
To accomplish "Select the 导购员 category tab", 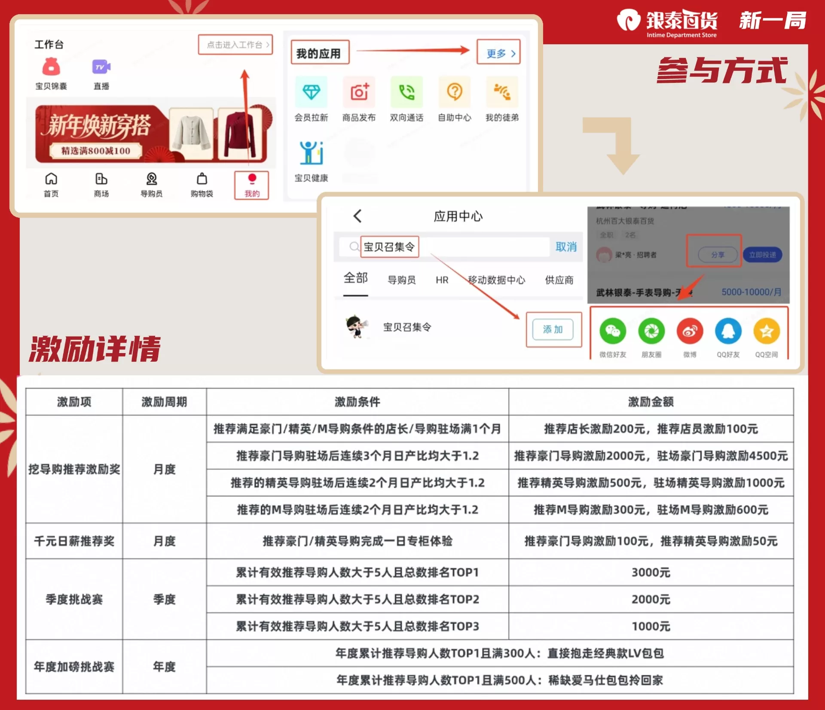I will 401,280.
